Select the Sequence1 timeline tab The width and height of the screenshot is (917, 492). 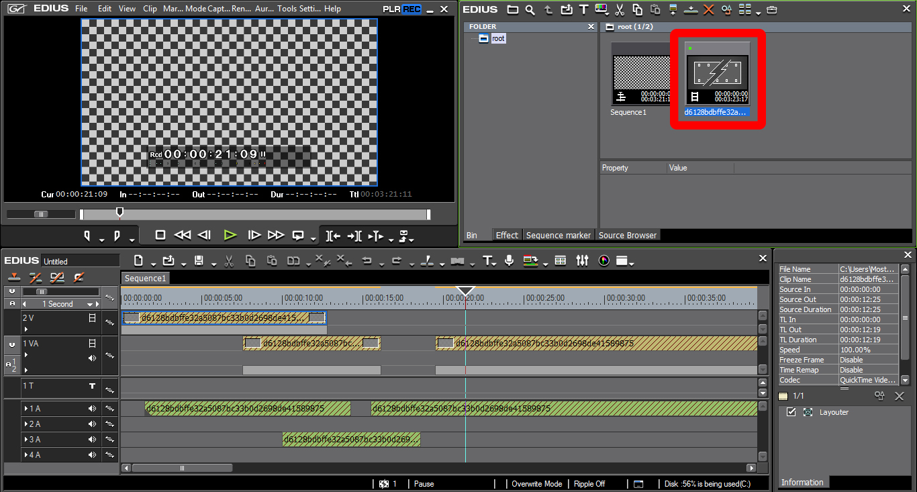146,278
